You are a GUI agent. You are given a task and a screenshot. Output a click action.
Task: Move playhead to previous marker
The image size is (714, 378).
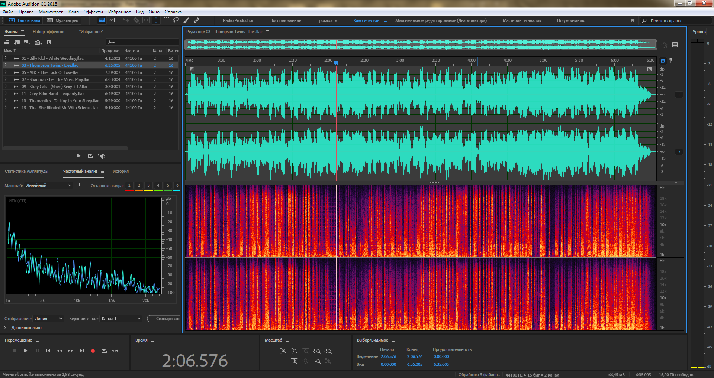[48, 351]
